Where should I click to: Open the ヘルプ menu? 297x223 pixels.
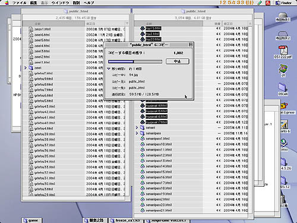click(89, 3)
